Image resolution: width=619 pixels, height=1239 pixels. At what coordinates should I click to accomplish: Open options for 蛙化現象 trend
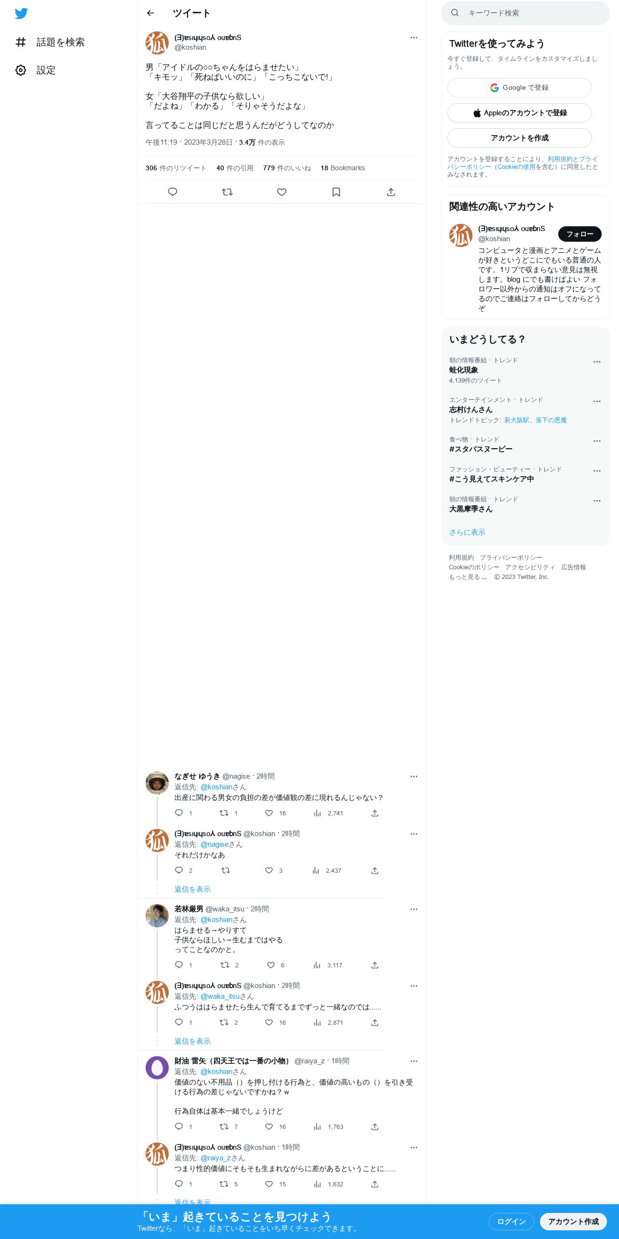click(597, 362)
